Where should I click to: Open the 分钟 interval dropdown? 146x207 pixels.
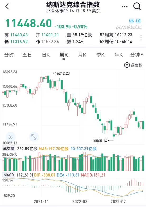137,55
